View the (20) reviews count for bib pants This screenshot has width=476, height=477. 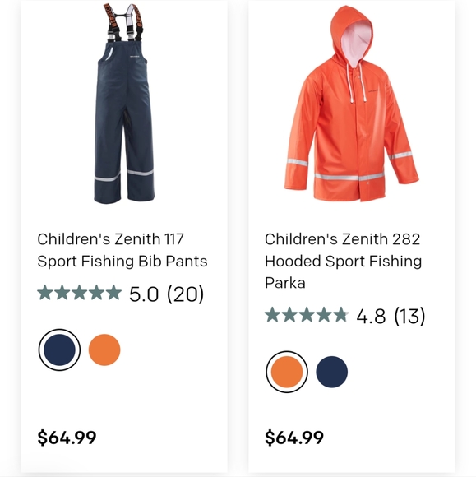point(185,294)
